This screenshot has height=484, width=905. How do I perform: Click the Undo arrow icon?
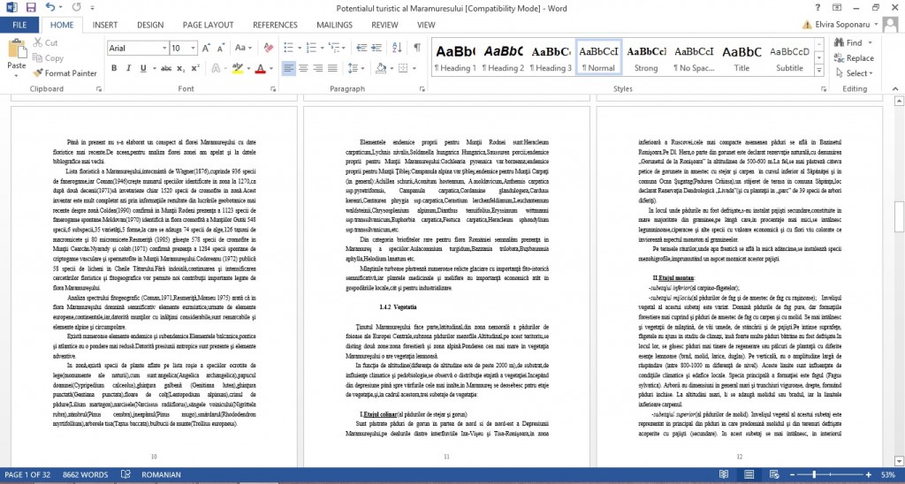pyautogui.click(x=50, y=7)
